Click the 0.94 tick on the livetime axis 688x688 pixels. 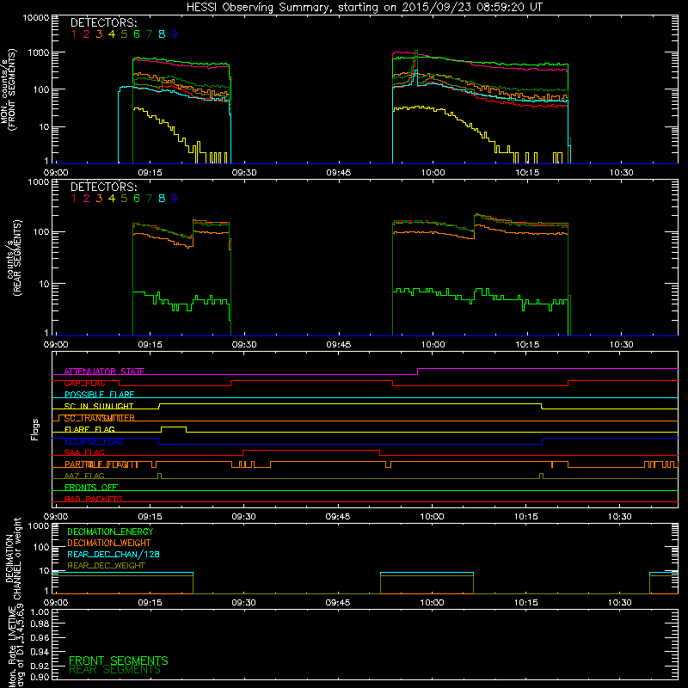coord(40,652)
